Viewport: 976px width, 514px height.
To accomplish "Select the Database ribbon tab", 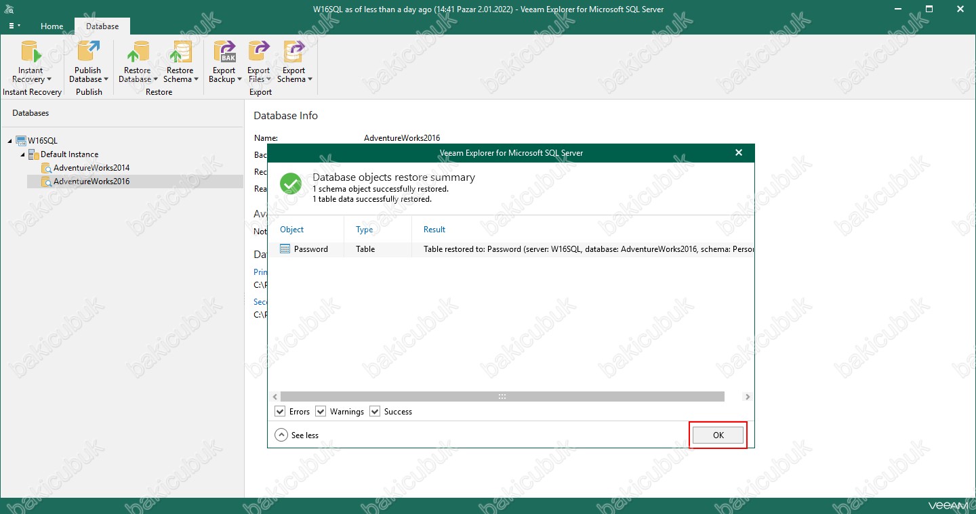I will tap(102, 26).
